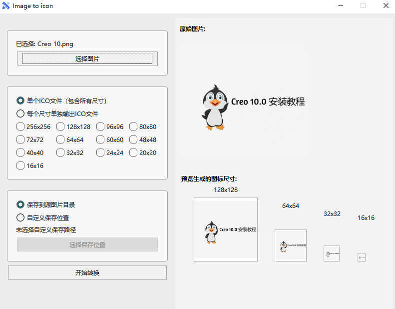This screenshot has height=309, width=395.
Task: Toggle the 16x16 size checkbox
Action: [20, 165]
